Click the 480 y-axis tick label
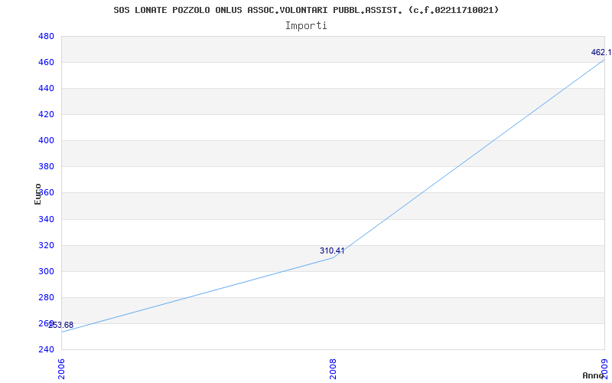The image size is (612, 383). [x=46, y=36]
